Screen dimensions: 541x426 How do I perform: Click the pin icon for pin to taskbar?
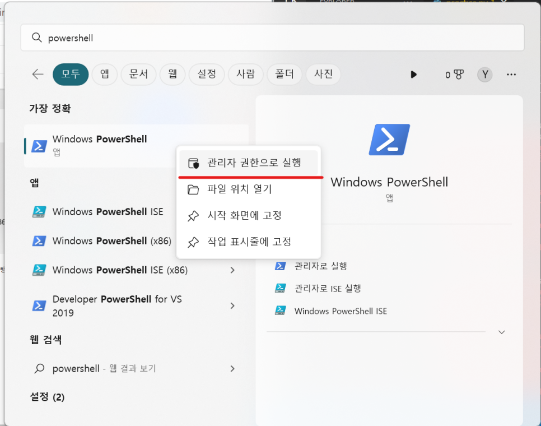pos(193,242)
